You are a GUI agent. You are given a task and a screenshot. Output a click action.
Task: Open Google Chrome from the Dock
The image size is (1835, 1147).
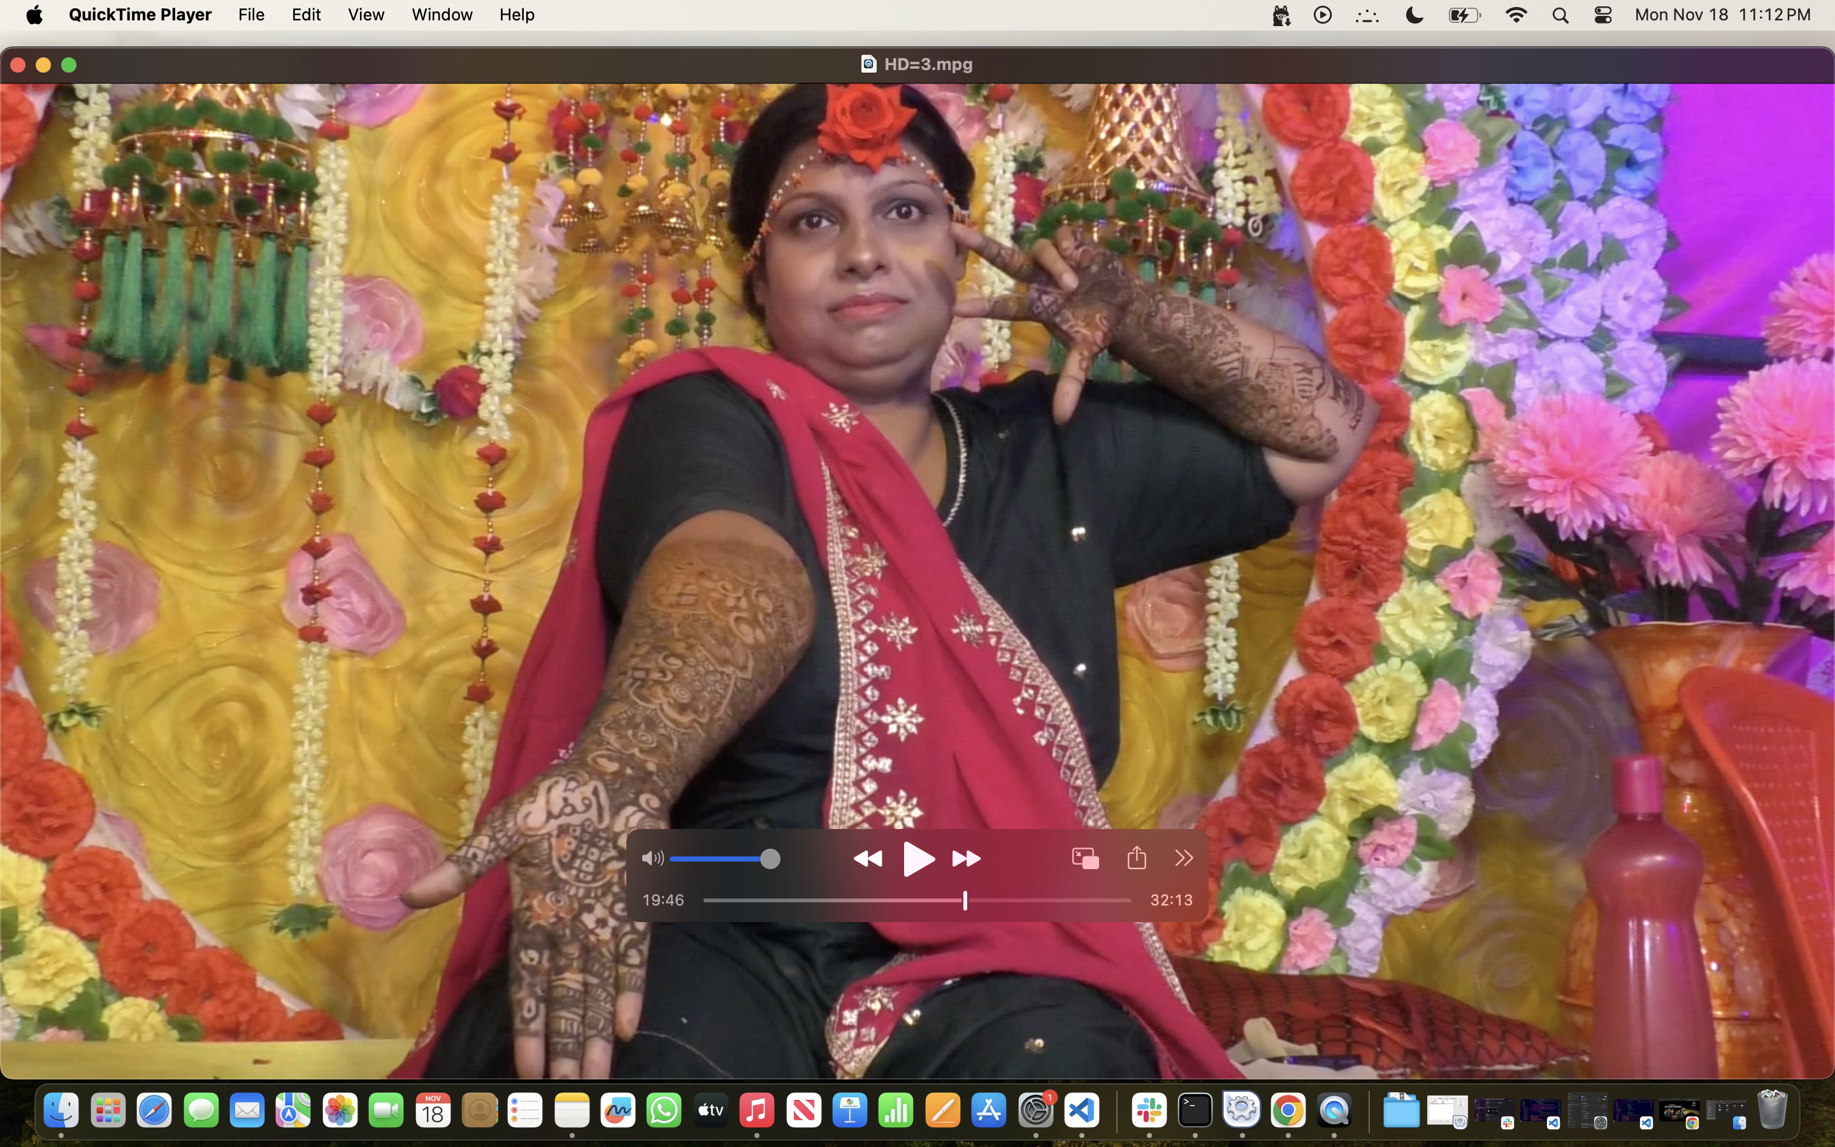point(1289,1111)
